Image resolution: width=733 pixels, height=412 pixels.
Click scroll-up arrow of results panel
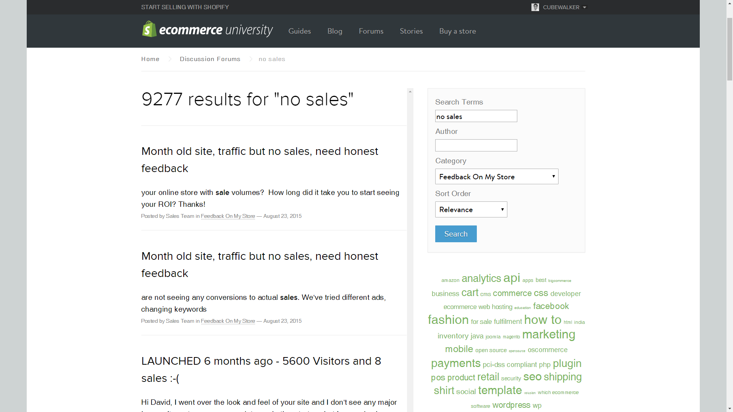(410, 92)
